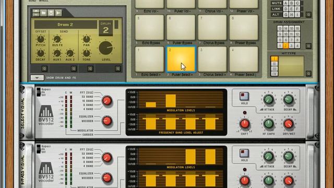Select hit type I
Image resolution: width=334 pixels, height=188 pixels.
tap(275, 58)
